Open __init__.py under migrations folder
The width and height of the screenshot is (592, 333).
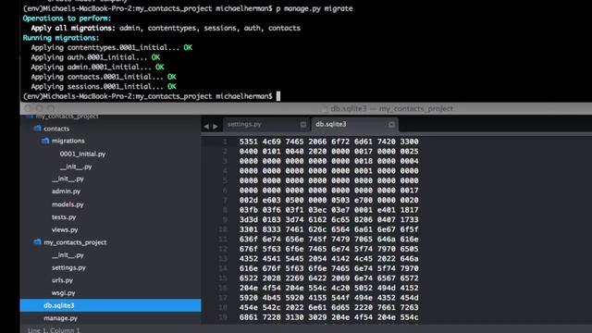click(76, 166)
